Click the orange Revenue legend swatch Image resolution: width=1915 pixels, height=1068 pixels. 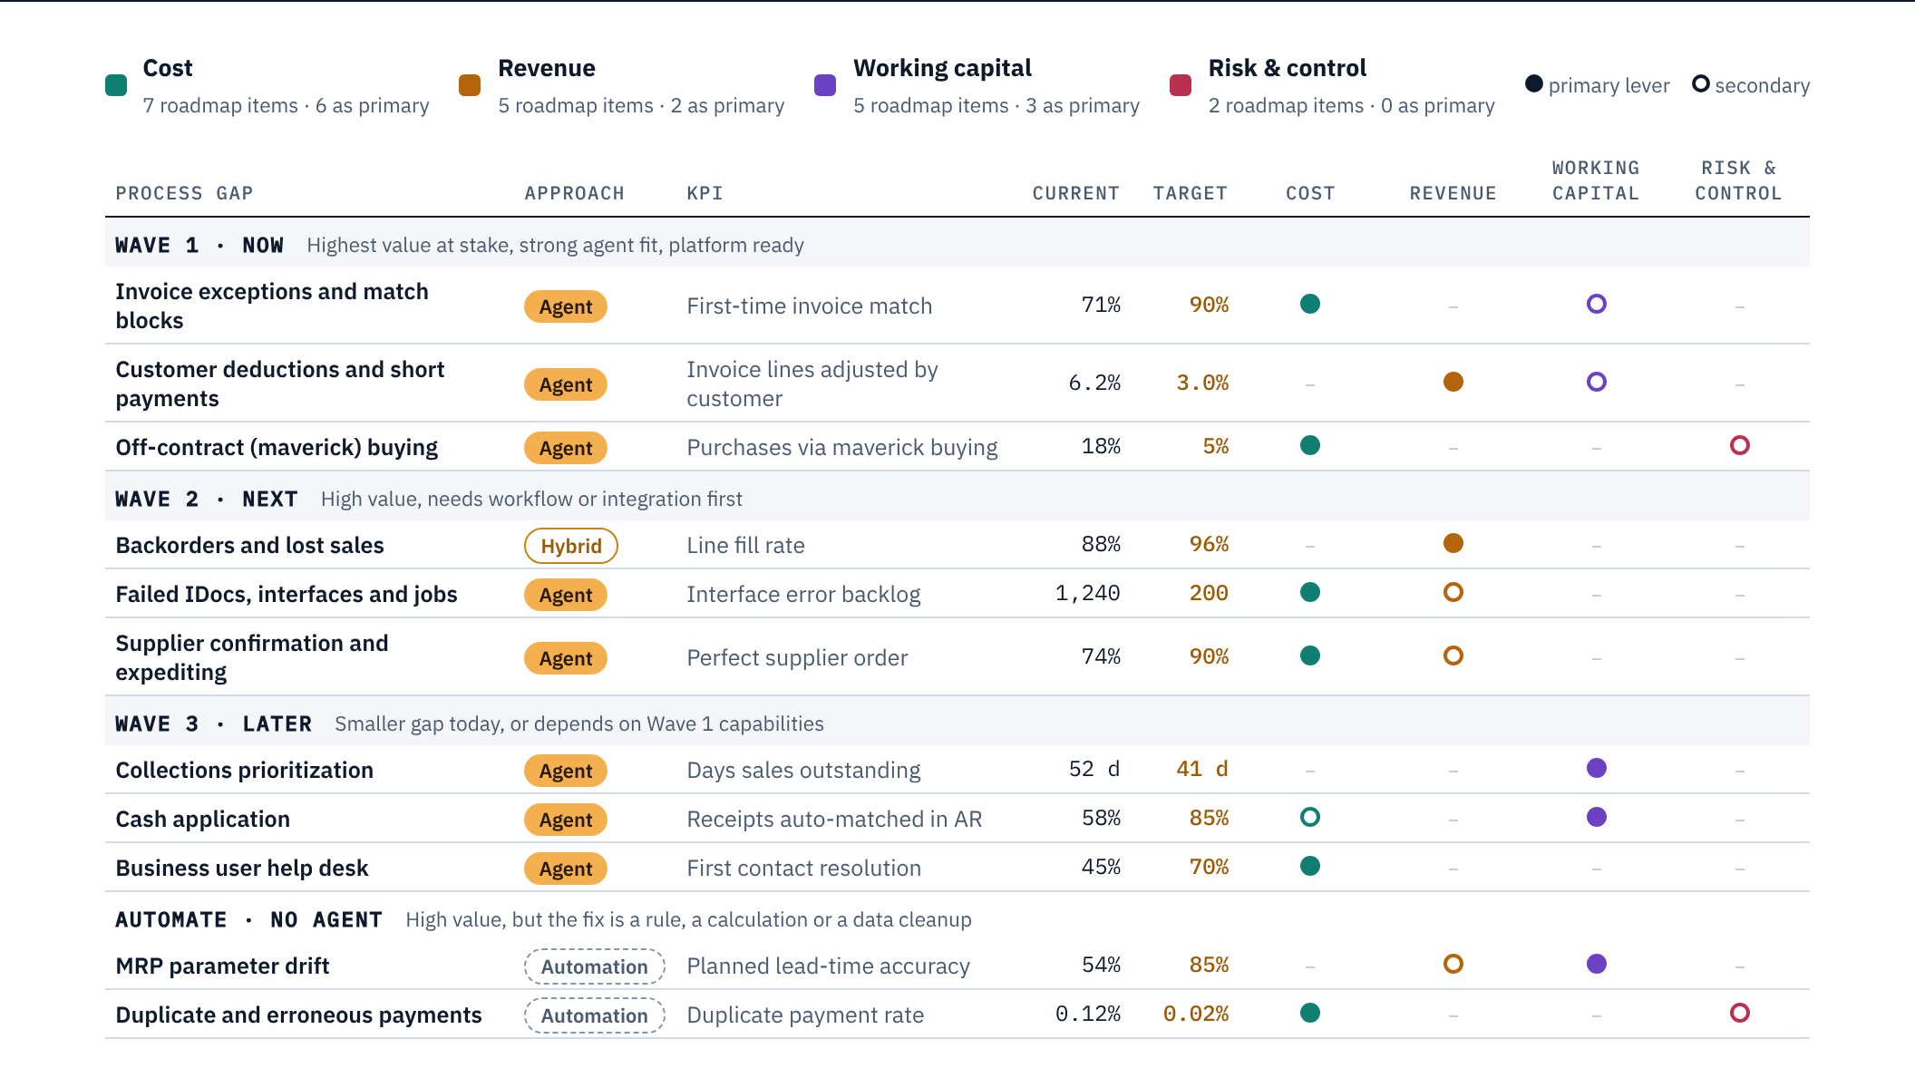tap(470, 85)
